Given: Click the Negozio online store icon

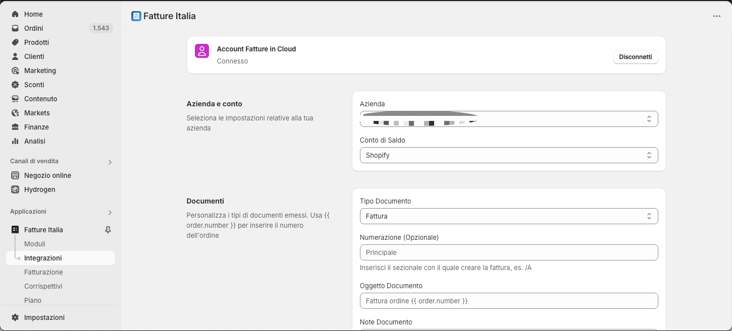Looking at the screenshot, I should [x=15, y=175].
